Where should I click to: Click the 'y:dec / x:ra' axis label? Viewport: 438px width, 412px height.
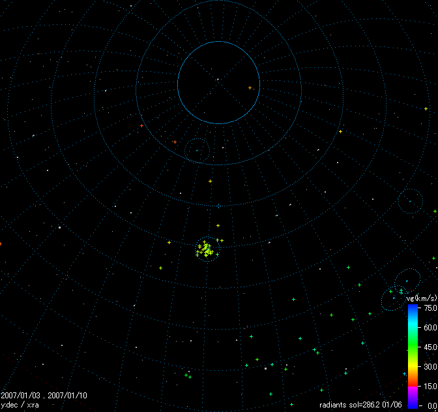coord(20,405)
